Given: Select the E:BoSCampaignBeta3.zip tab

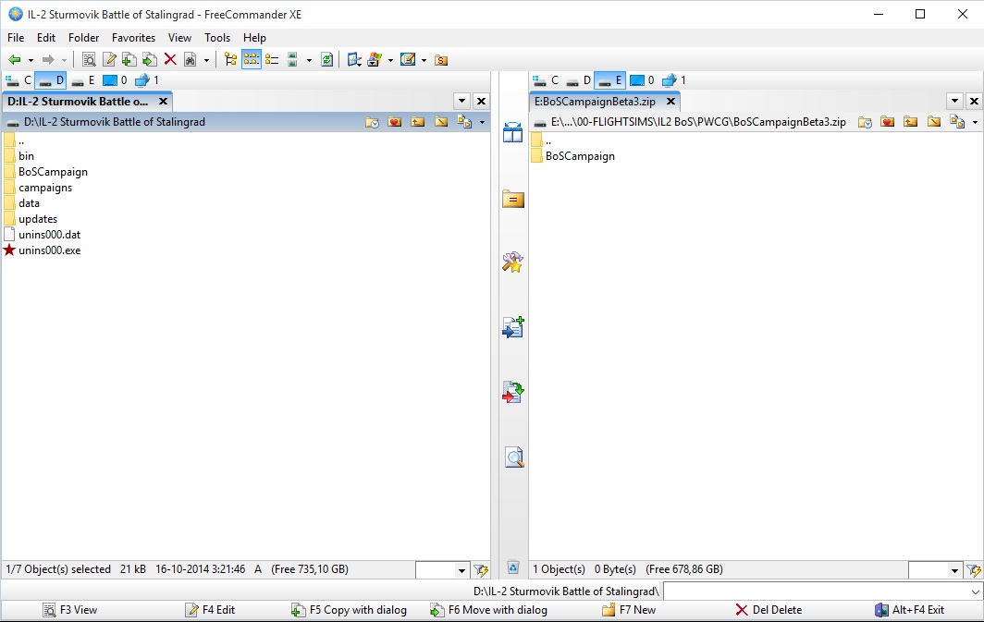Looking at the screenshot, I should click(x=595, y=101).
